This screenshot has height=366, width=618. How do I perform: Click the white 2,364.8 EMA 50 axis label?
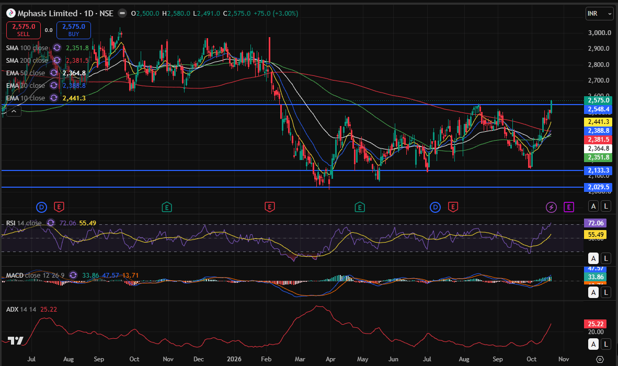pos(599,148)
